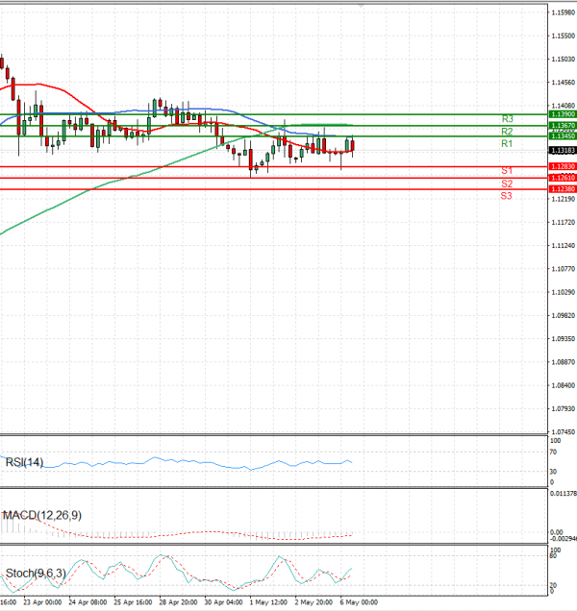577x611 pixels.
Task: Click the 1.12190 price axis value
Action: 564,199
